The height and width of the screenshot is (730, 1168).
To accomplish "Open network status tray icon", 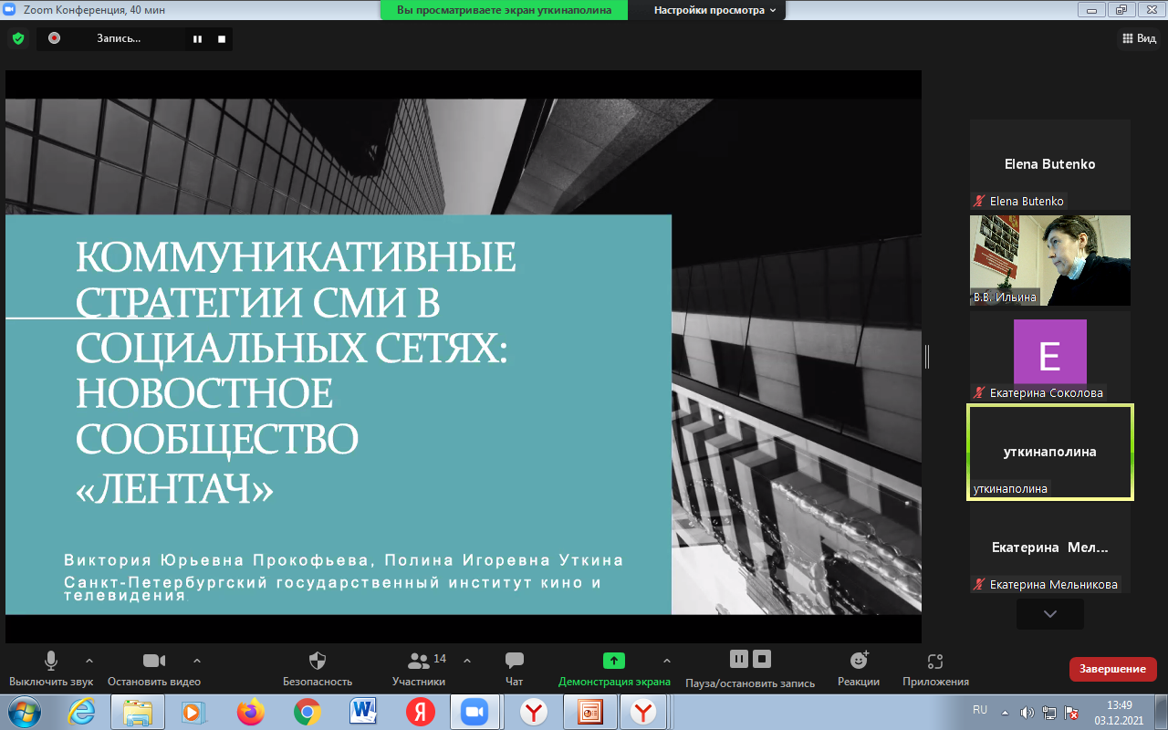I will click(x=1050, y=713).
